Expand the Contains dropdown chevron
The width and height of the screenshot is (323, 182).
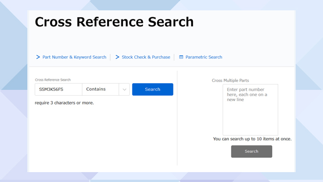[124, 89]
